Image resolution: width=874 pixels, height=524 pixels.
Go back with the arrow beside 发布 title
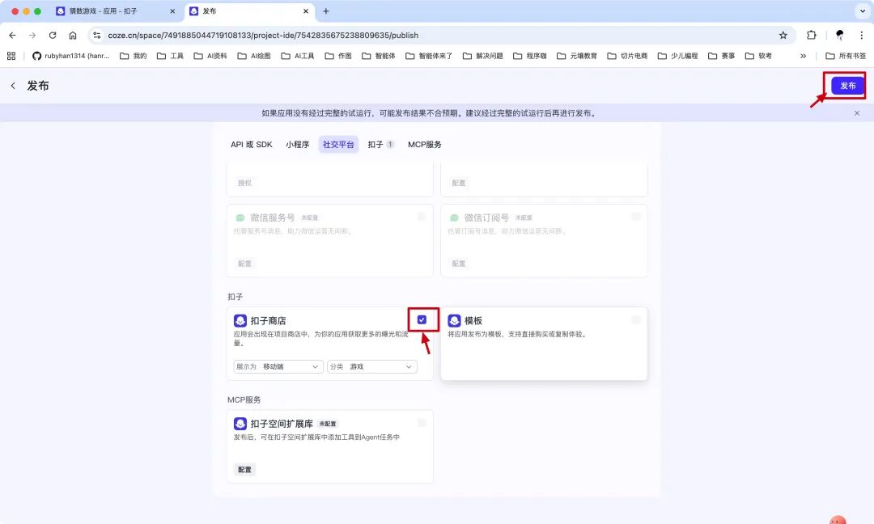(13, 86)
